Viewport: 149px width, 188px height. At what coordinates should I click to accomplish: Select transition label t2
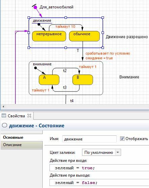click(x=65, y=71)
